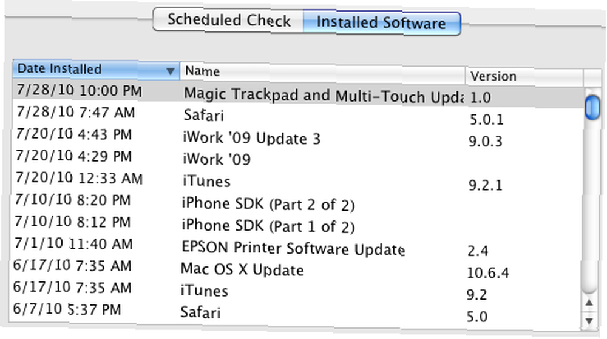
Task: Click the date 6/17/10 in the Mac OS X Update row
Action: tap(72, 266)
